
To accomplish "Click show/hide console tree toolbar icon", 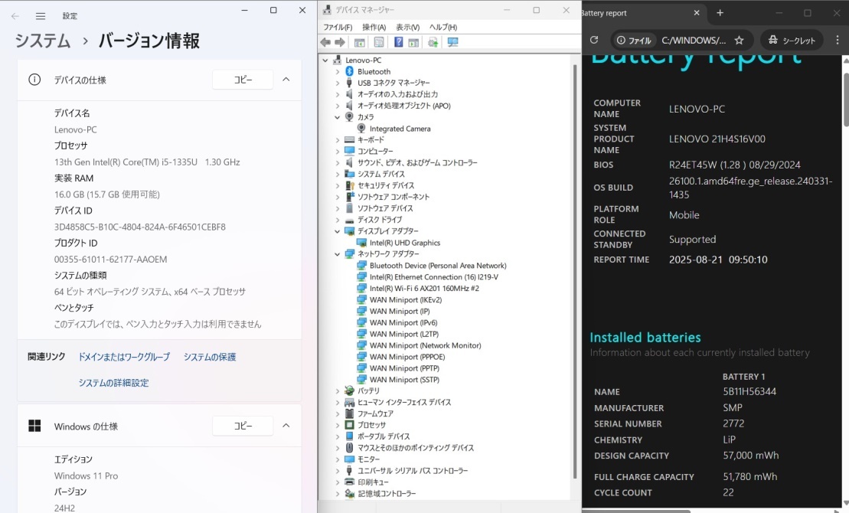I will click(x=359, y=42).
